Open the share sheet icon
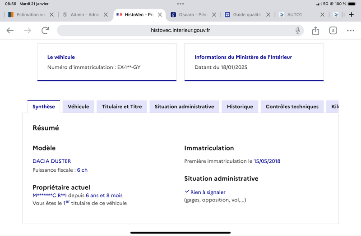 pyautogui.click(x=315, y=31)
